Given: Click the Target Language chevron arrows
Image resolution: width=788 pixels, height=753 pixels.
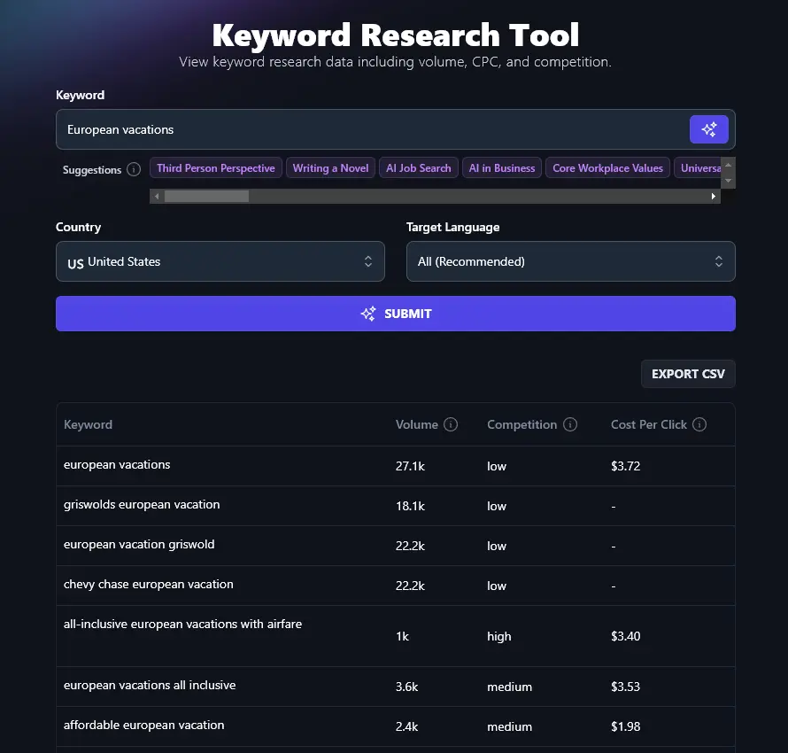Looking at the screenshot, I should (x=719, y=261).
